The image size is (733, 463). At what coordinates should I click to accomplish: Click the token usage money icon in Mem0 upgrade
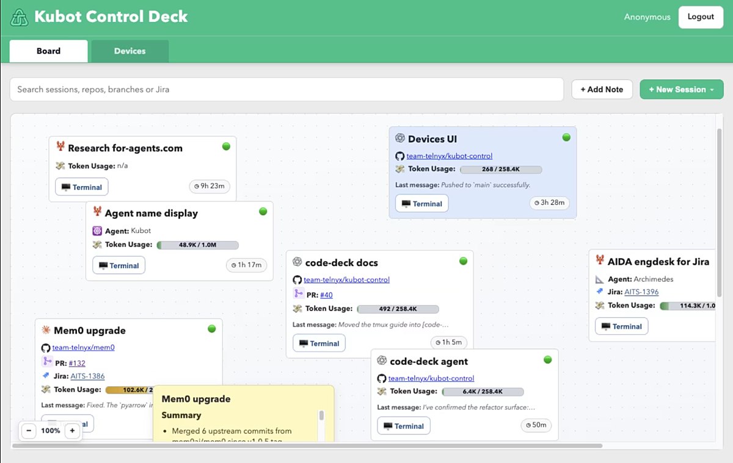pyautogui.click(x=46, y=389)
